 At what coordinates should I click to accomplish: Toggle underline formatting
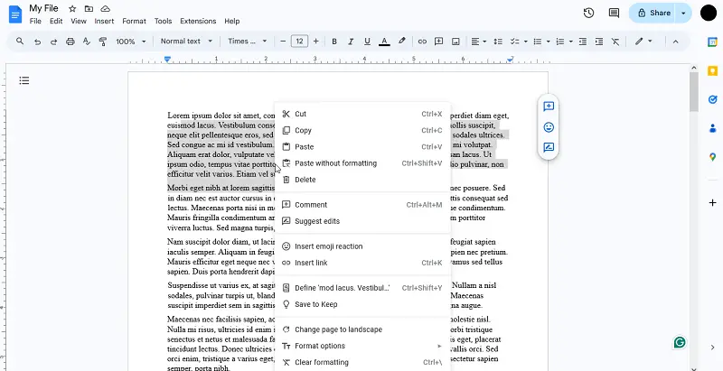(x=367, y=42)
